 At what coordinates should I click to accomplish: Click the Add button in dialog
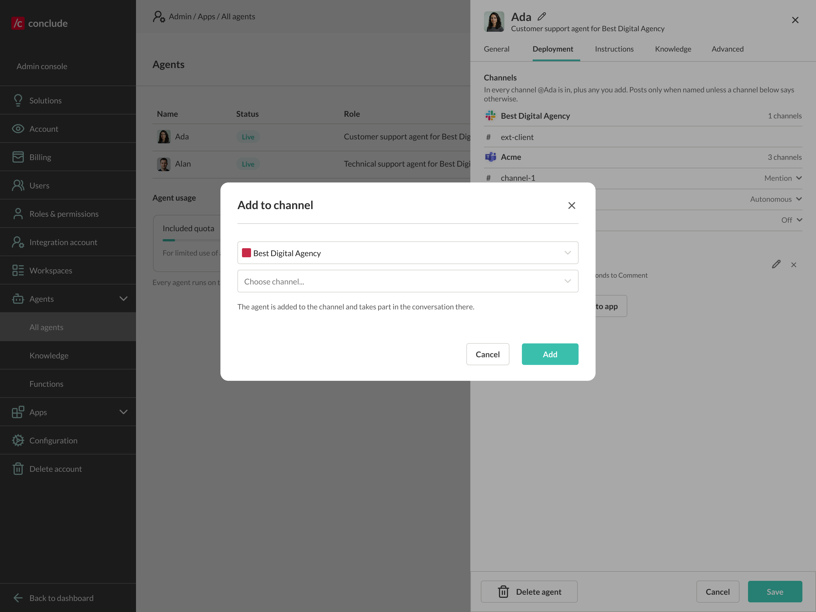click(550, 354)
